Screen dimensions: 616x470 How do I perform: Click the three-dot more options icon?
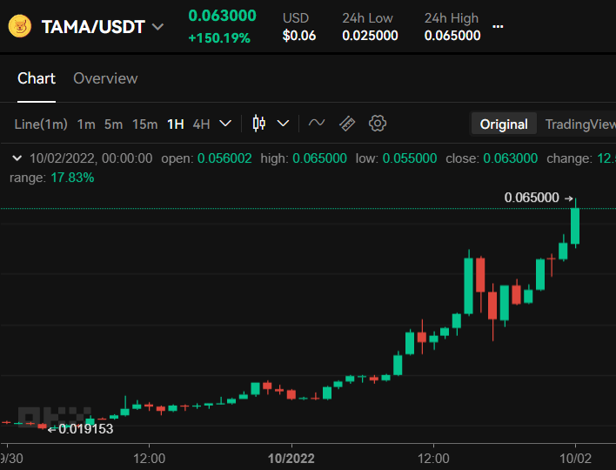click(x=498, y=27)
